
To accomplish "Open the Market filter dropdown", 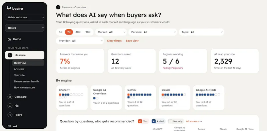I will (x=111, y=32).
